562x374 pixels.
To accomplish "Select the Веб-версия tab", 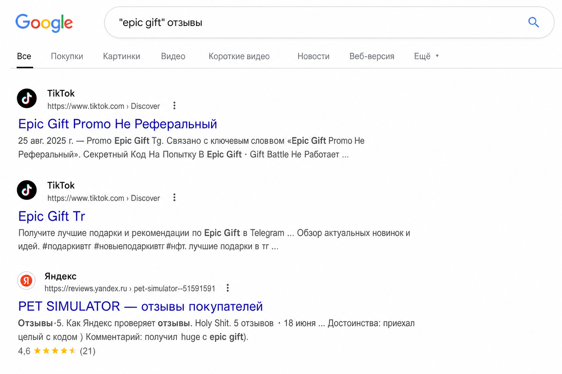I will [372, 56].
